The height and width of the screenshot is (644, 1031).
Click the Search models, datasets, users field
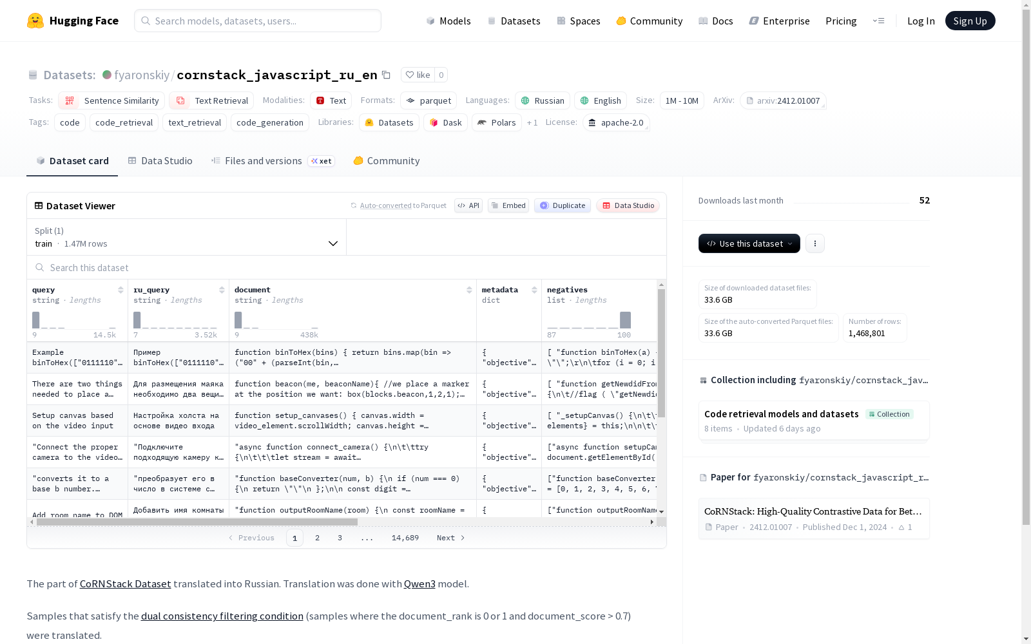tap(258, 21)
